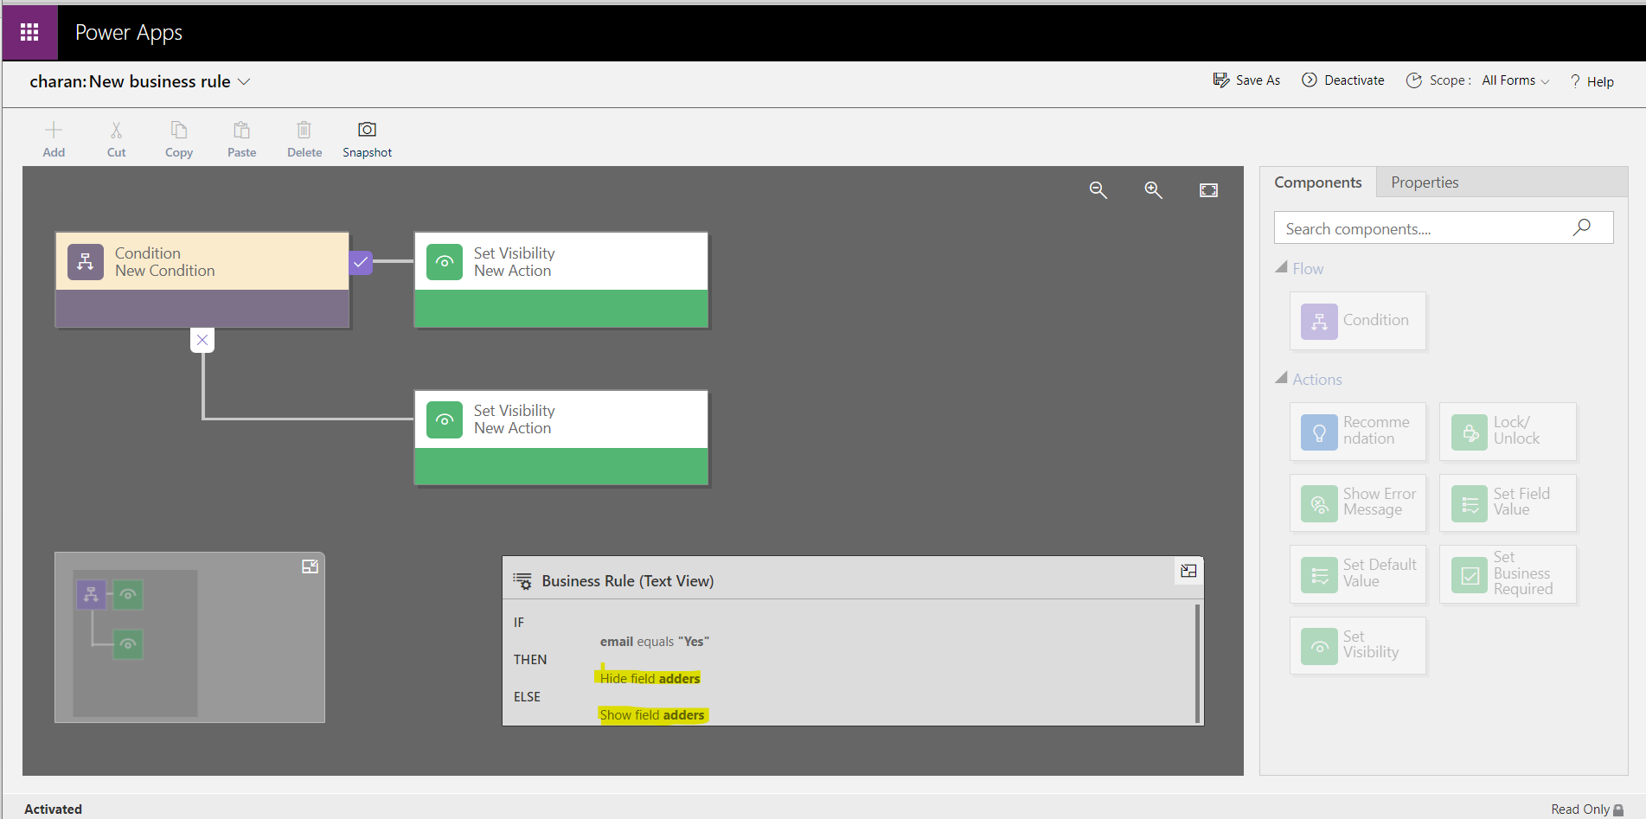Click the search magnifier icon
This screenshot has height=819, width=1646.
(1581, 227)
